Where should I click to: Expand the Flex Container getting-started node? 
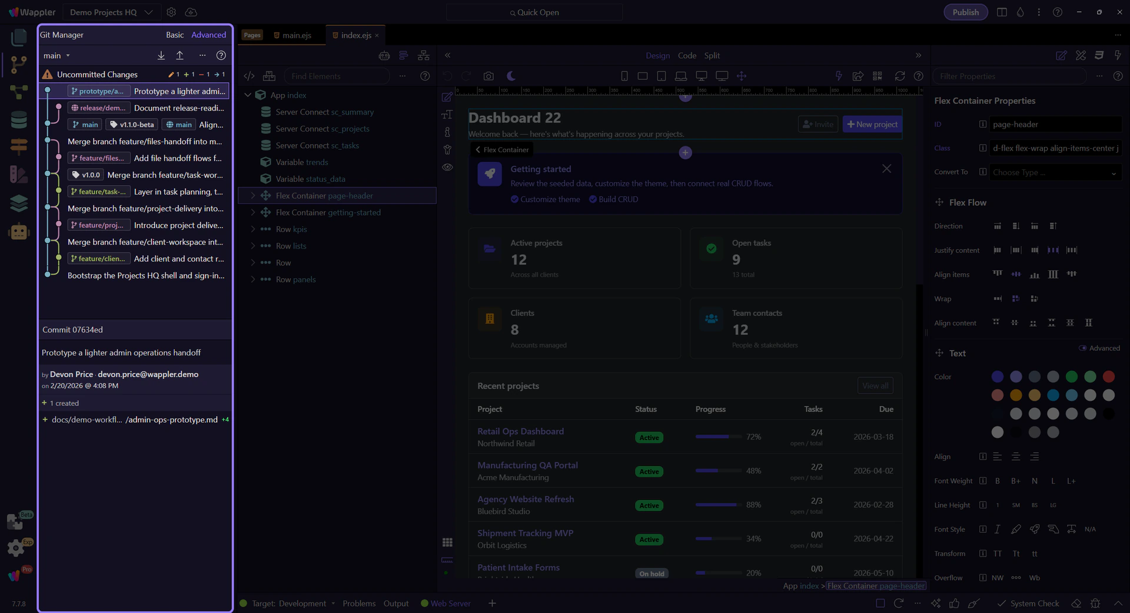(x=253, y=212)
